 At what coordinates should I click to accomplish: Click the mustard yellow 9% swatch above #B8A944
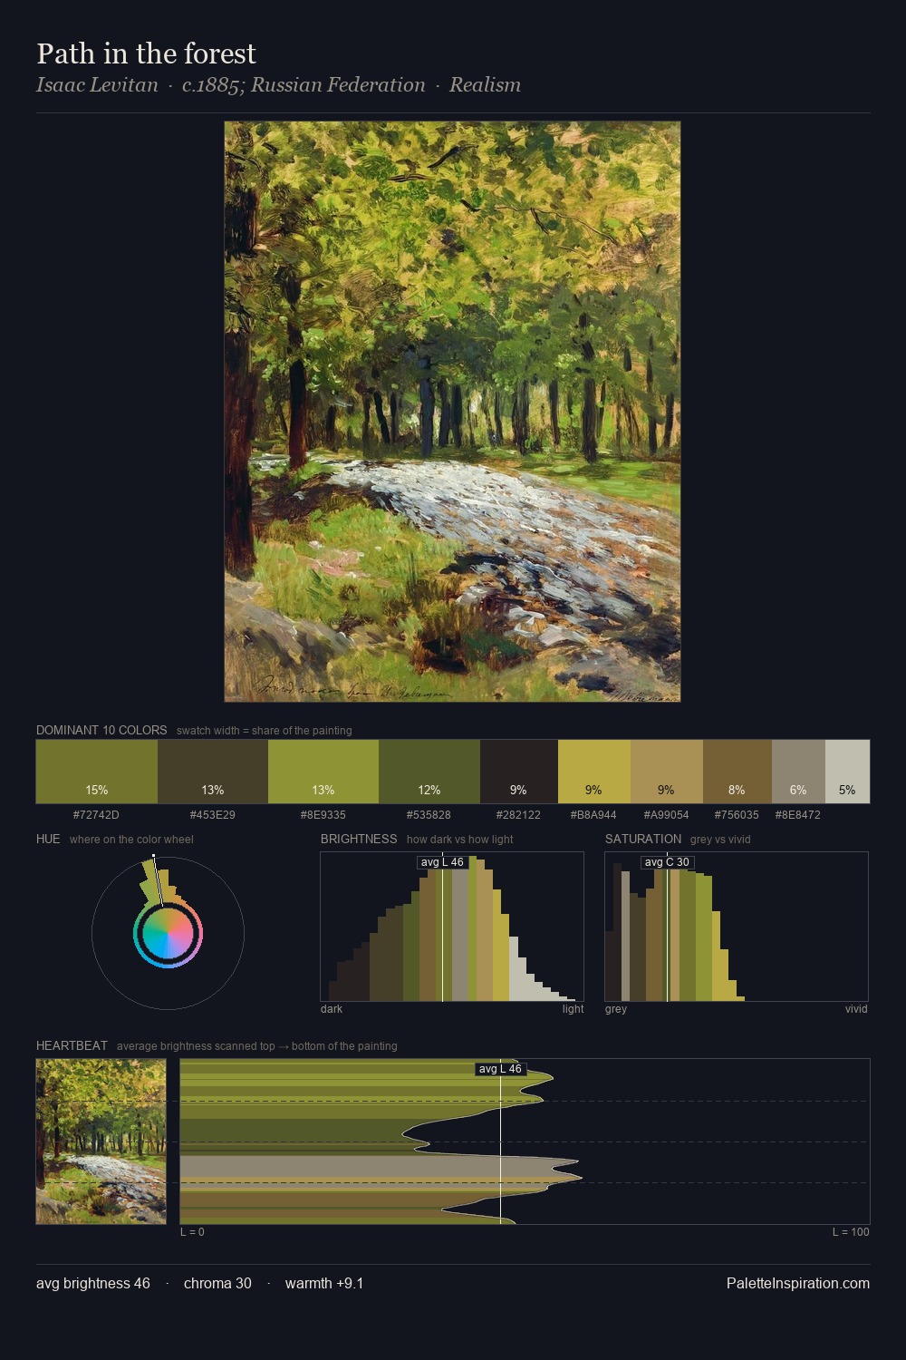click(x=594, y=772)
